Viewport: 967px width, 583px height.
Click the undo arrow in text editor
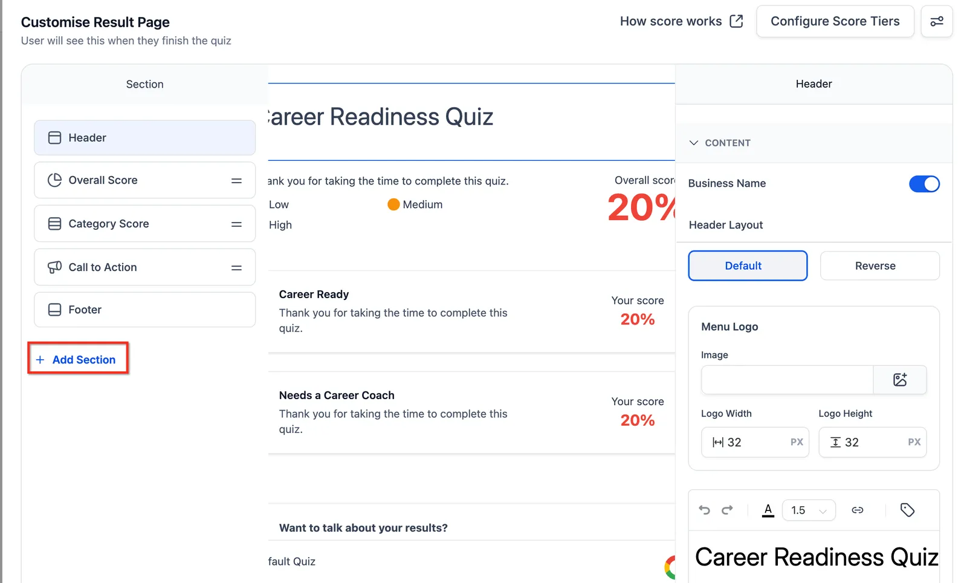705,510
